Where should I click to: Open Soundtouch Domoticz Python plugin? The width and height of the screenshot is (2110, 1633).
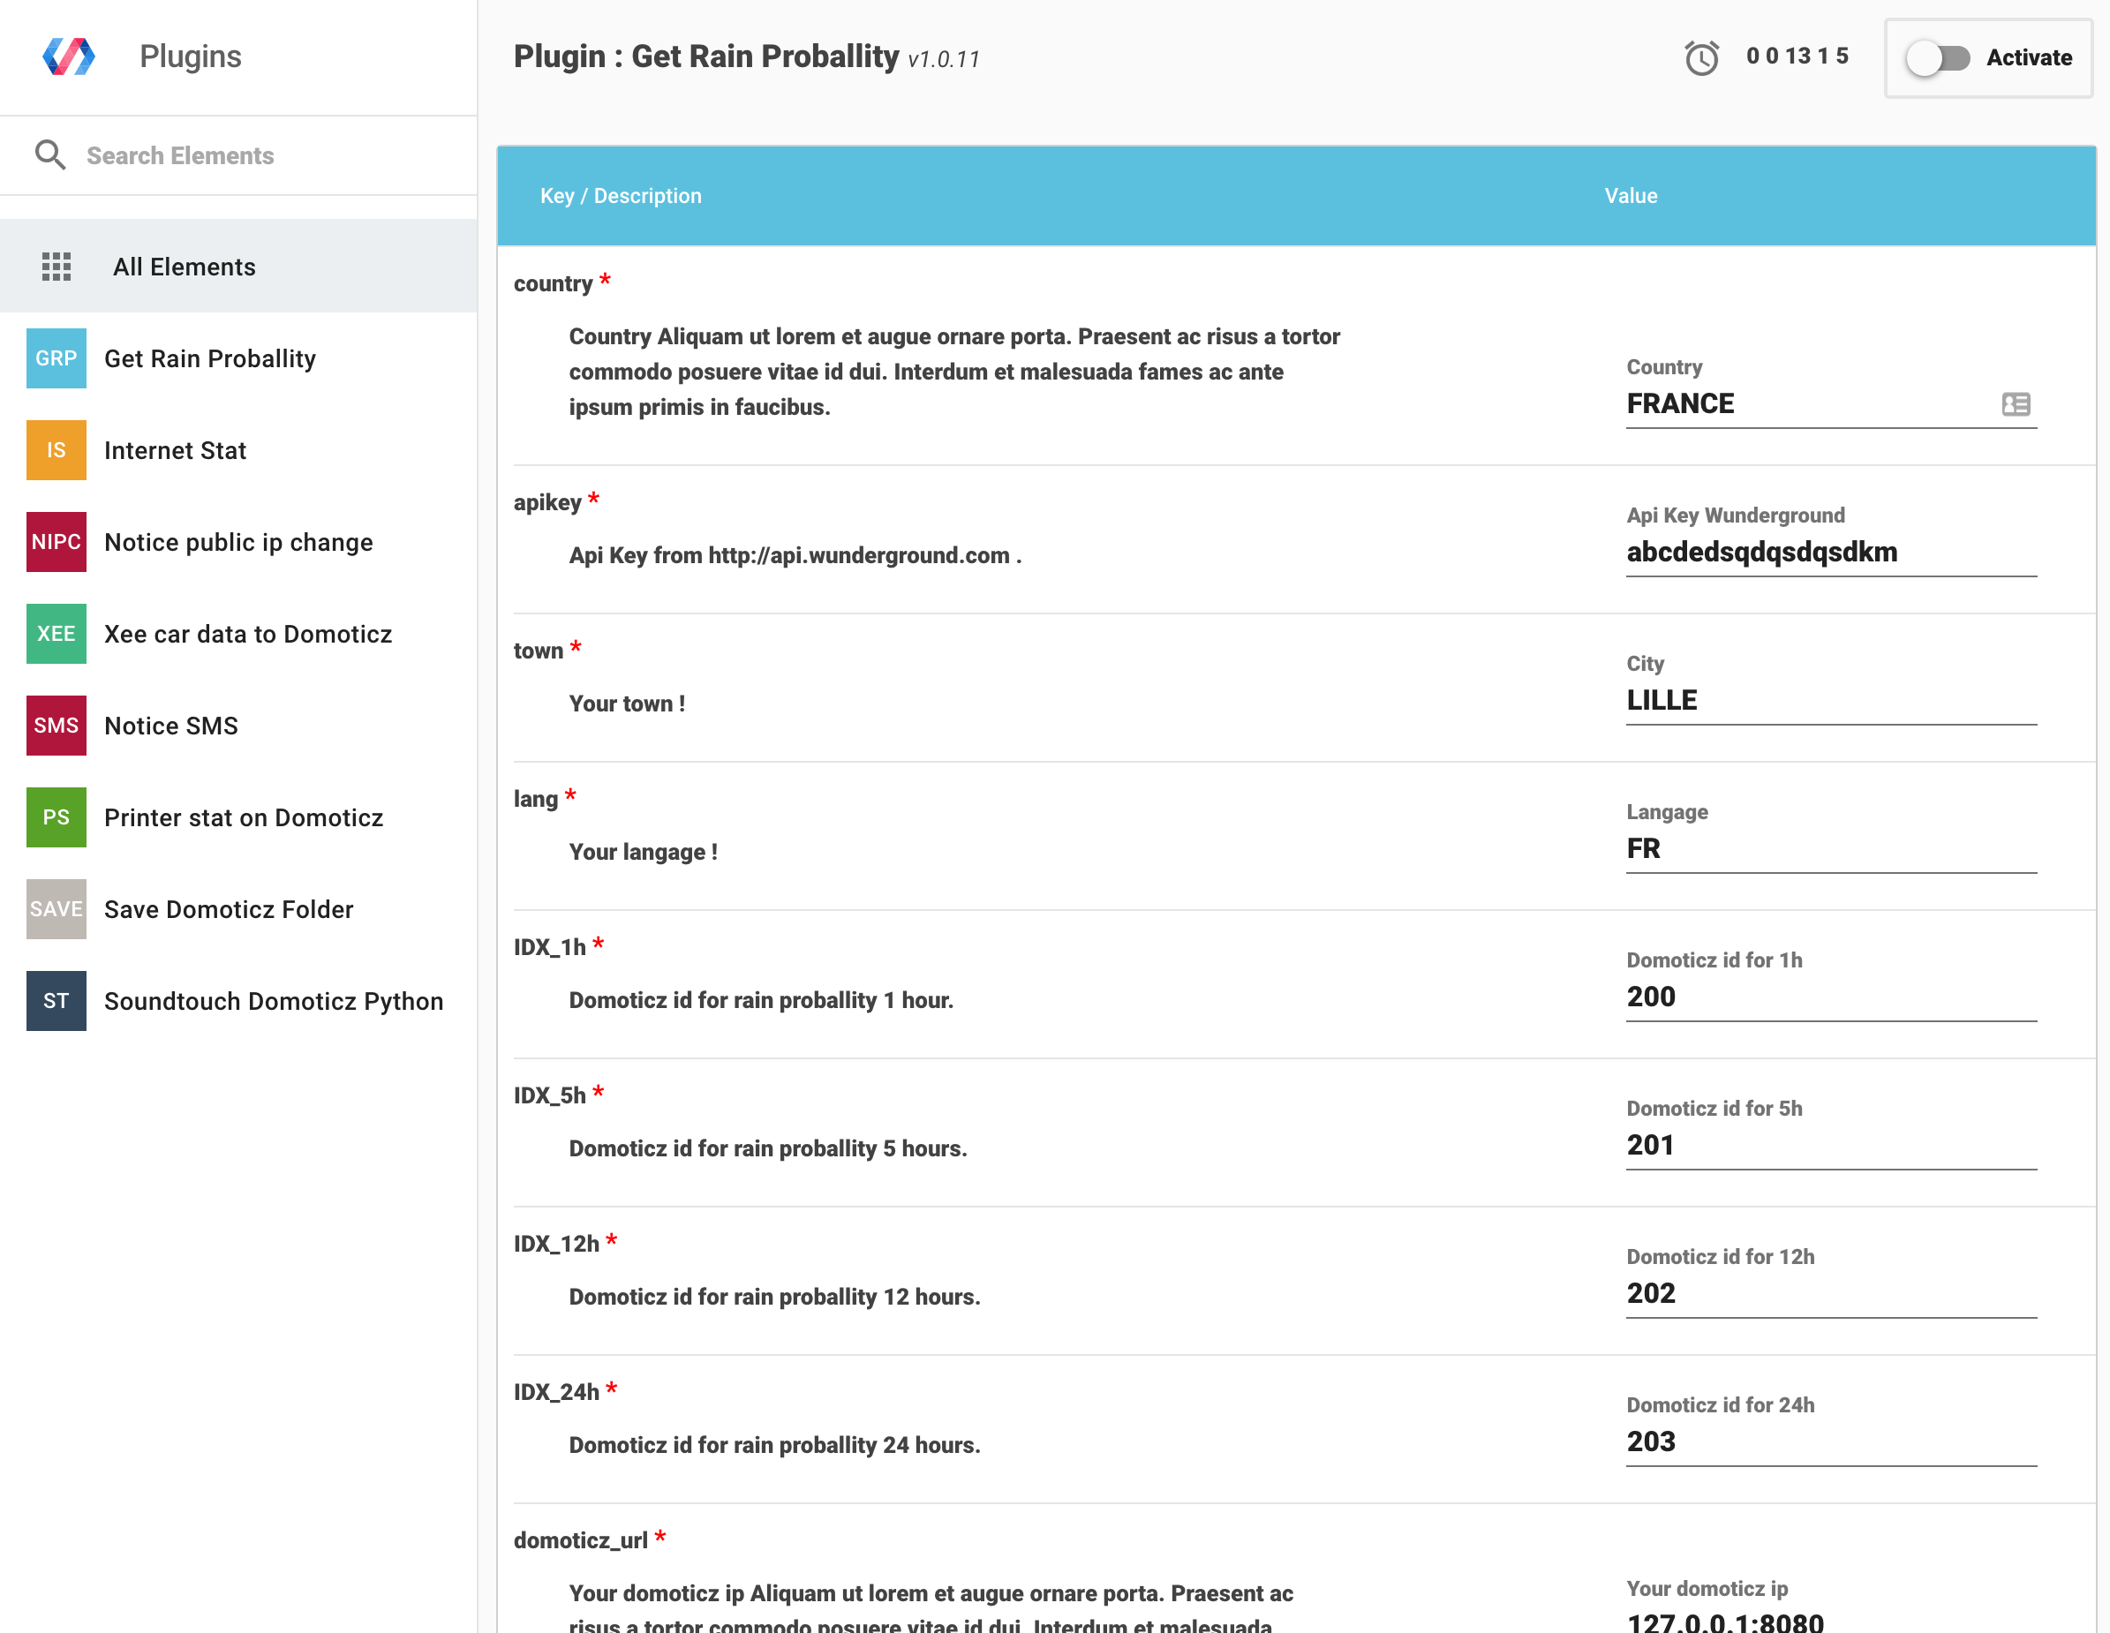pos(274,1000)
